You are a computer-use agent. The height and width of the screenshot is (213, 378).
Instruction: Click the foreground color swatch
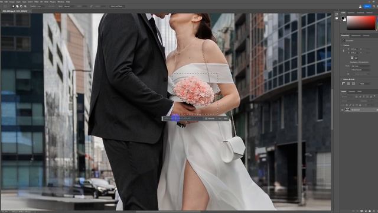(343, 18)
